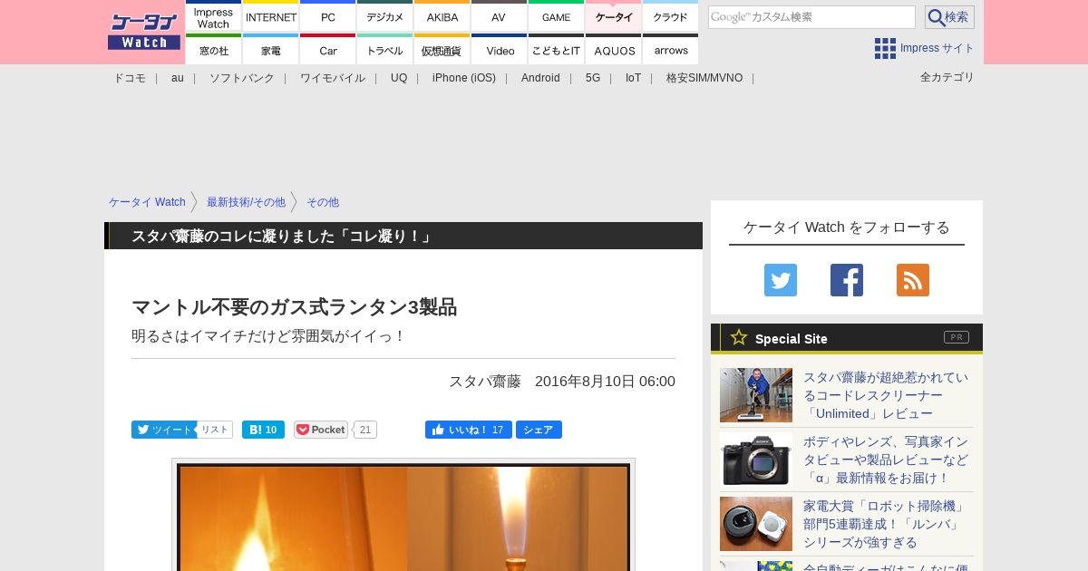Click the PR badge in Special Site
Screen dimensions: 1088x571
click(957, 337)
